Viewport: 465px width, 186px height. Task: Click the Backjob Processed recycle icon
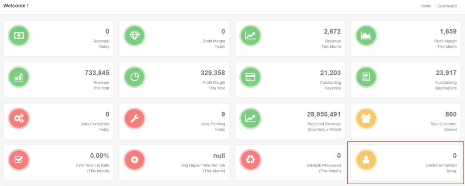pyautogui.click(x=250, y=160)
